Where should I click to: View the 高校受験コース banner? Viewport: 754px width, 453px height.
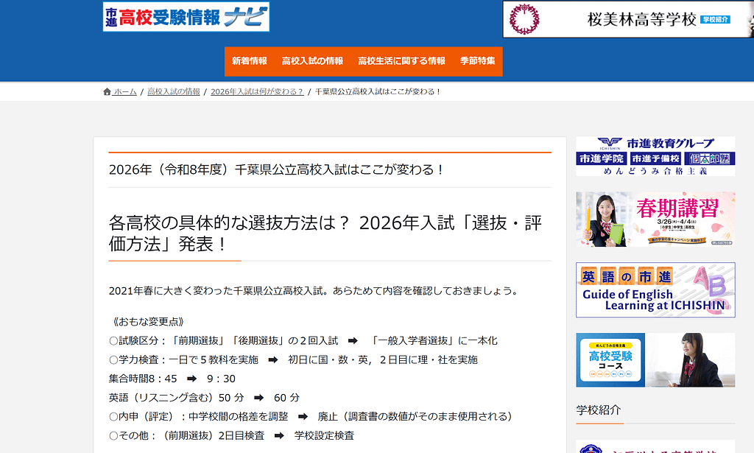tap(655, 360)
